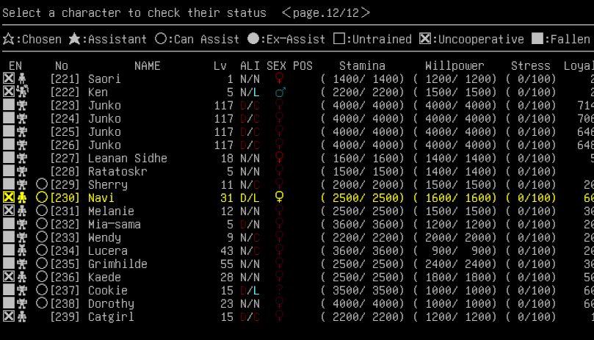Click the Uncooperative X-box on Kaede's row
Screen dimensions: 594x340
coord(9,277)
